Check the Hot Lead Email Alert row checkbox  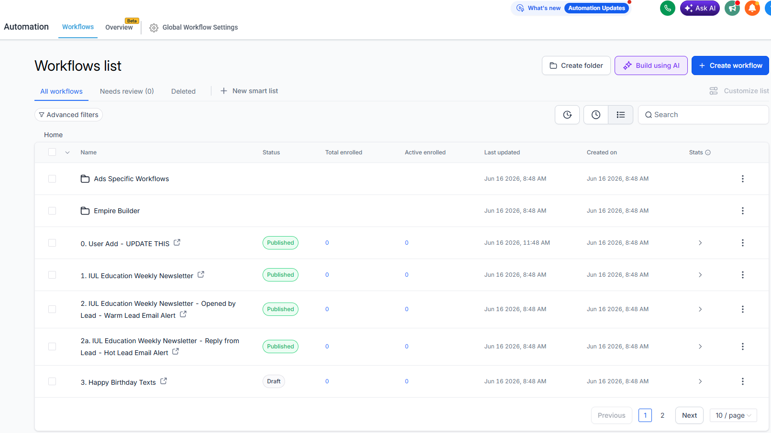pos(52,346)
